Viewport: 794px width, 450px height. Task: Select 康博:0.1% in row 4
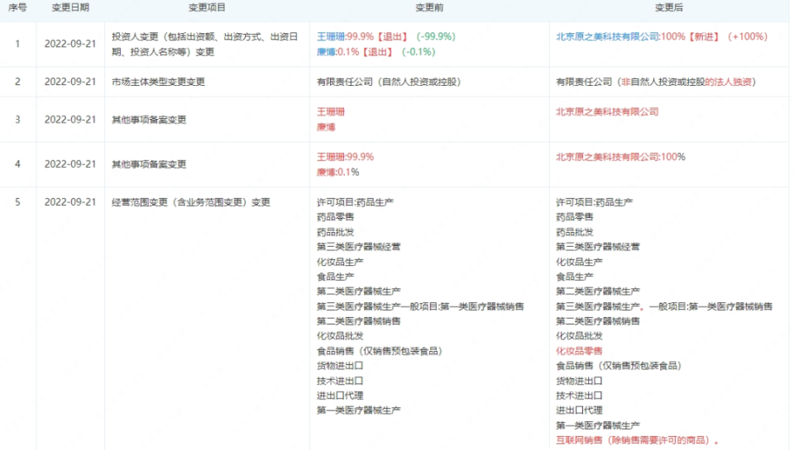pos(337,172)
